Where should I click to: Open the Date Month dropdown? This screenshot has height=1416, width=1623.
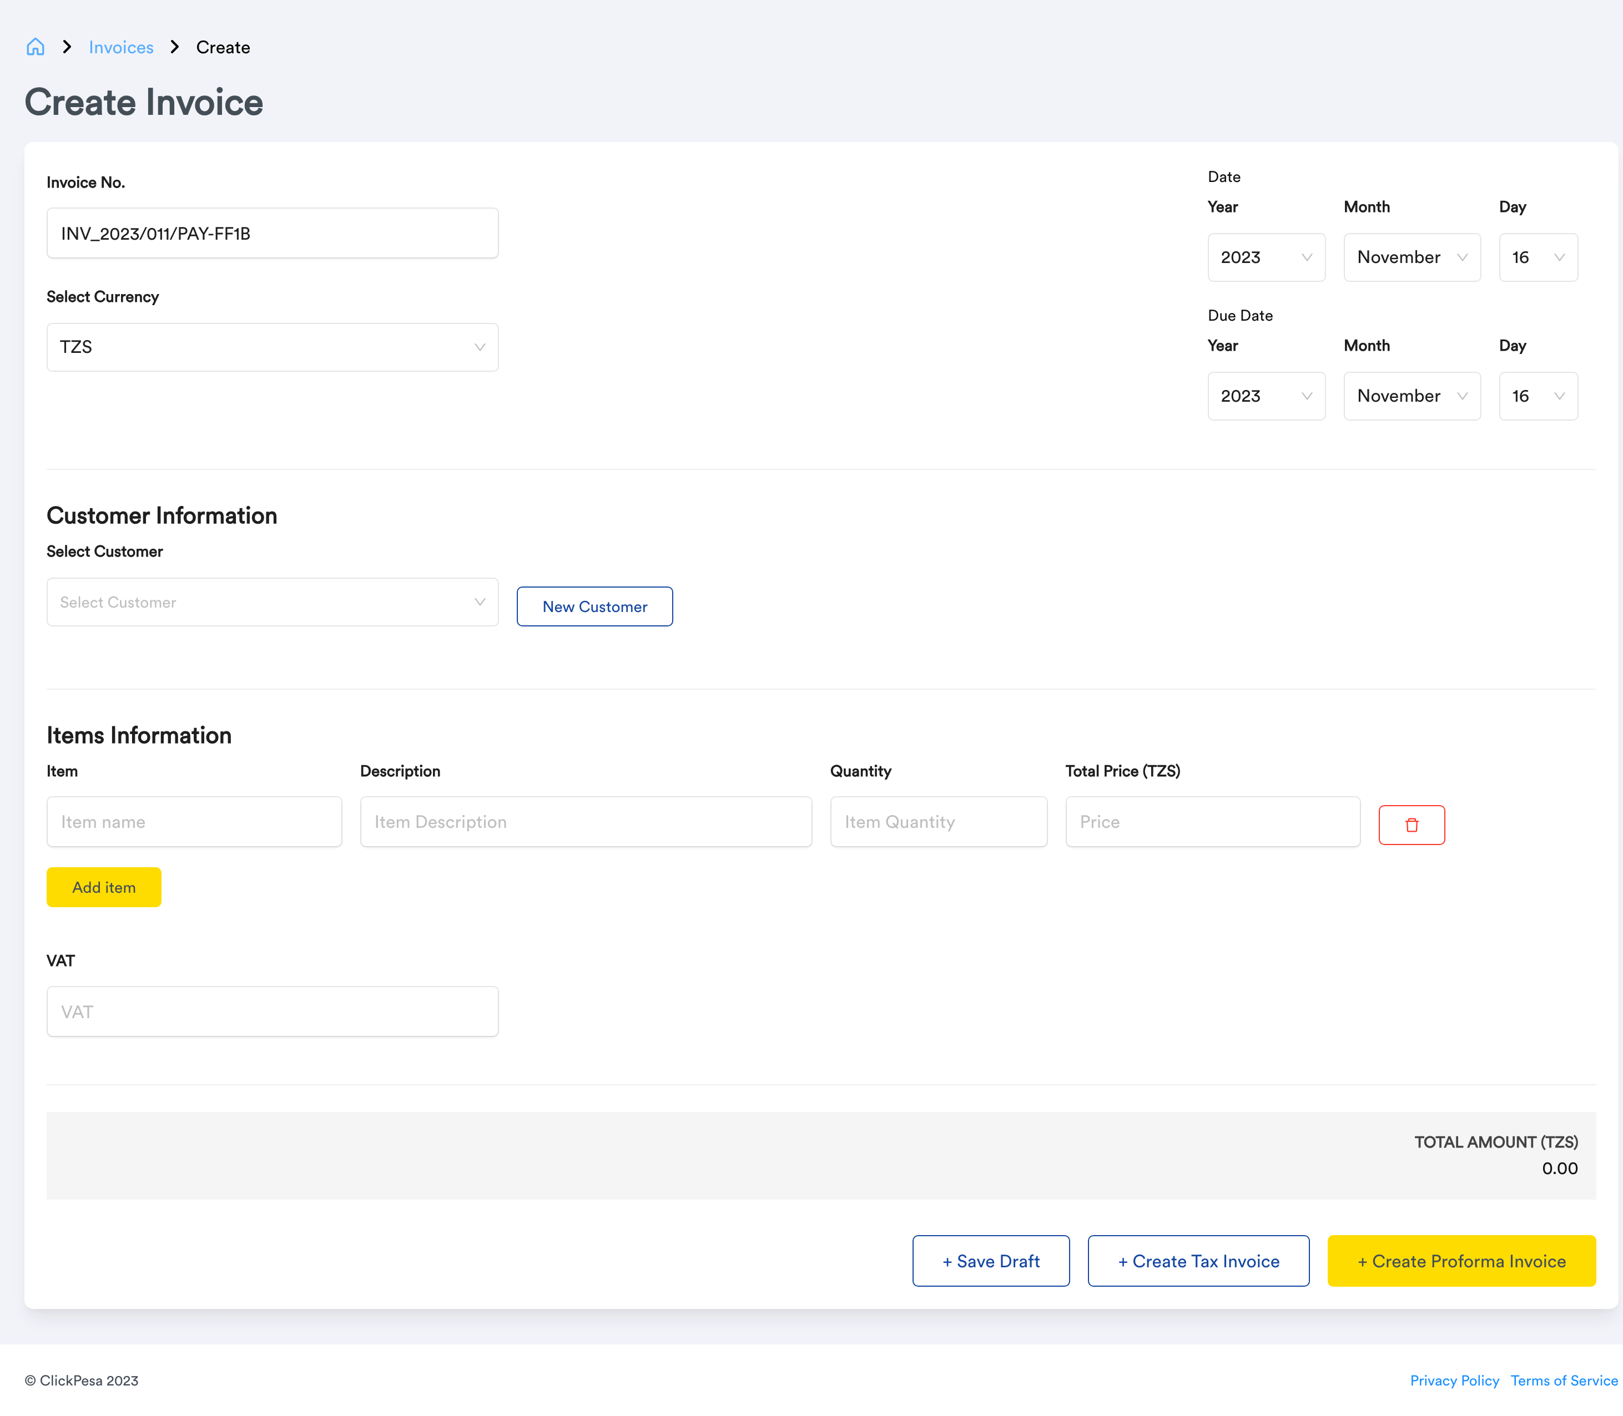click(1412, 257)
